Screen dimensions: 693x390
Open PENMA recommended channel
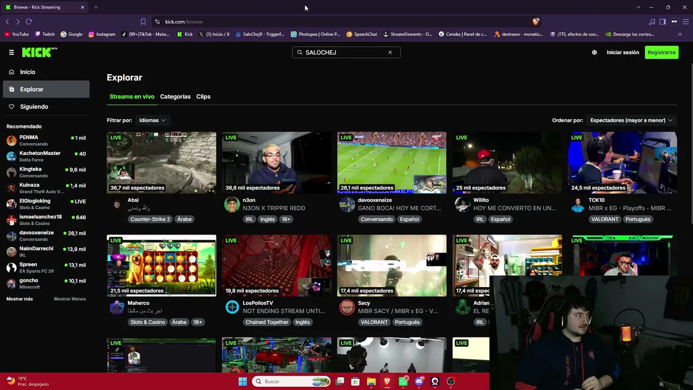46,141
